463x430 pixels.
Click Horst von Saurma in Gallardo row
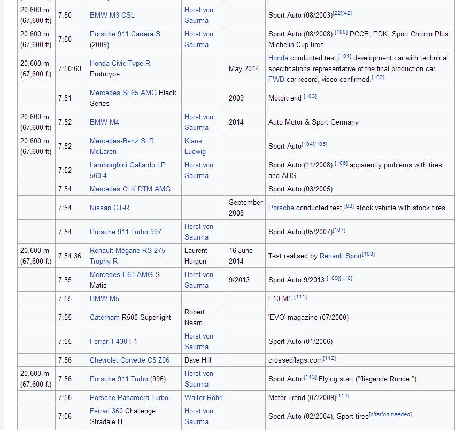pyautogui.click(x=199, y=170)
